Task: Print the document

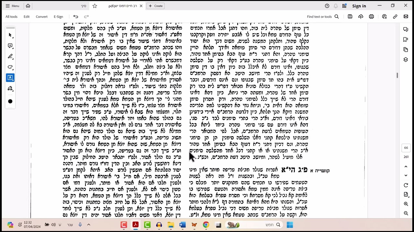Action: click(371, 16)
